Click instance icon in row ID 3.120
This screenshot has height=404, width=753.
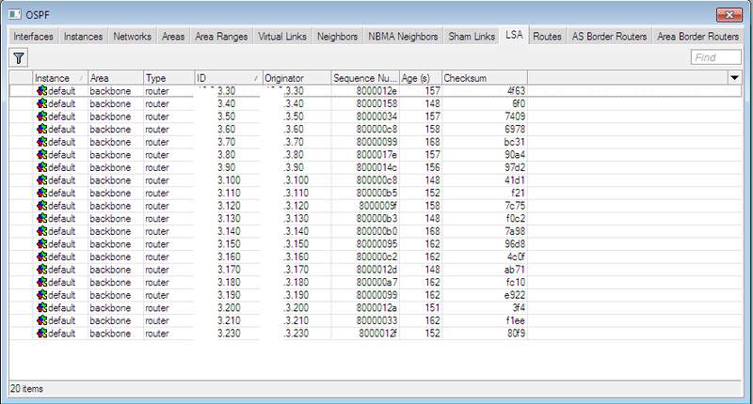point(41,206)
